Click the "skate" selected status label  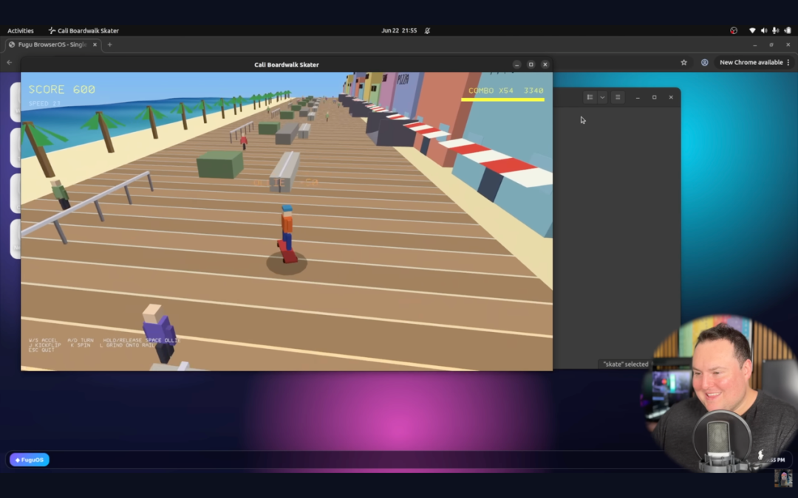[626, 364]
